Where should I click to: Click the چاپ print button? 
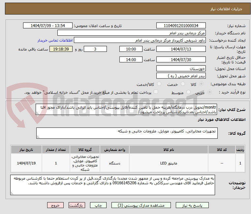click(98, 205)
